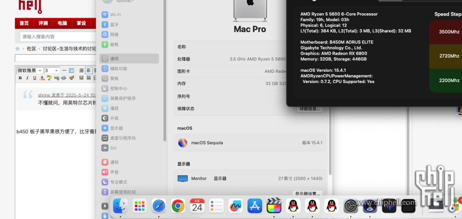This screenshot has width=462, height=219.
Task: Launch Finder from the Dock
Action: 120,206
